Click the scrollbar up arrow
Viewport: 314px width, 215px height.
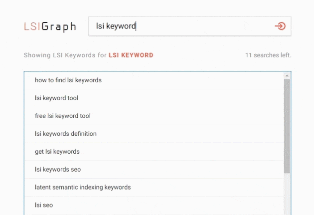pyautogui.click(x=287, y=75)
